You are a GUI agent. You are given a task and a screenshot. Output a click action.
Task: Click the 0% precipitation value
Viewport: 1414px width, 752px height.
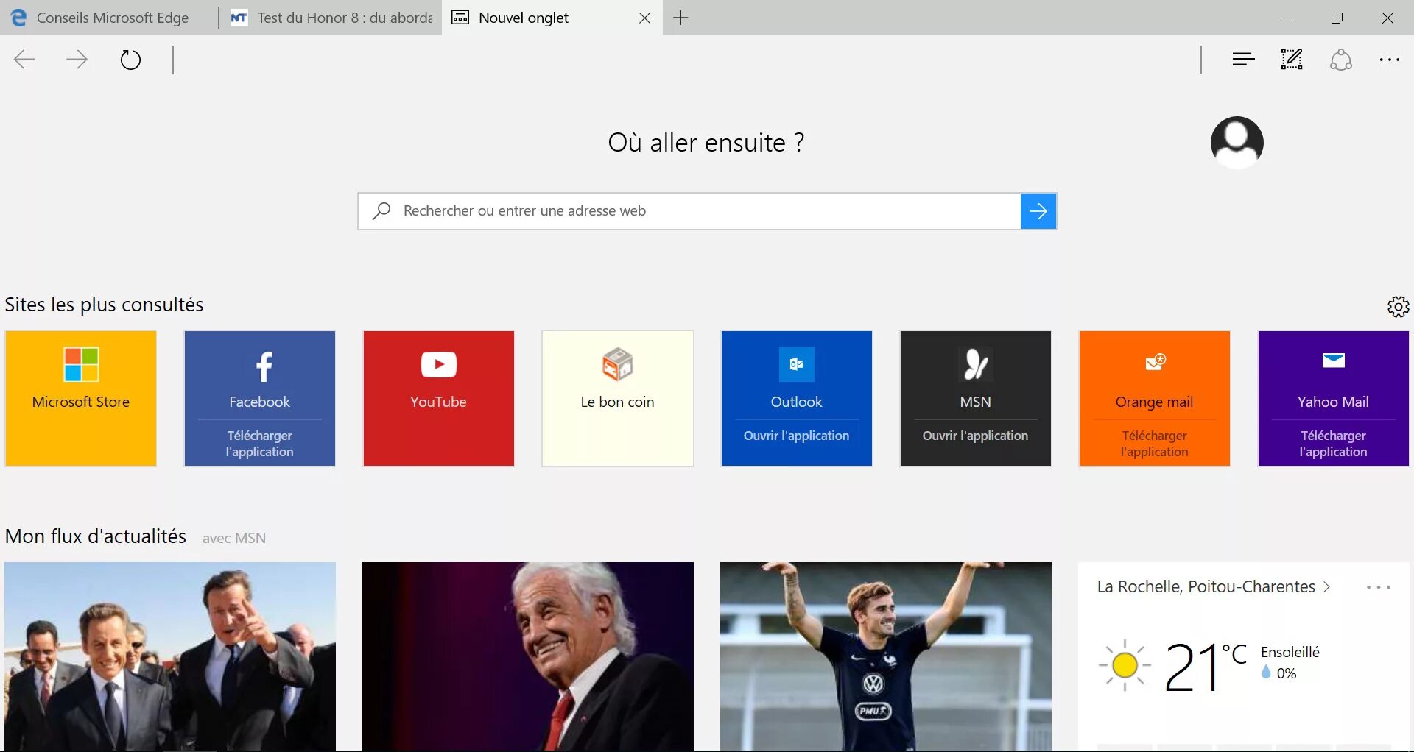pyautogui.click(x=1287, y=673)
